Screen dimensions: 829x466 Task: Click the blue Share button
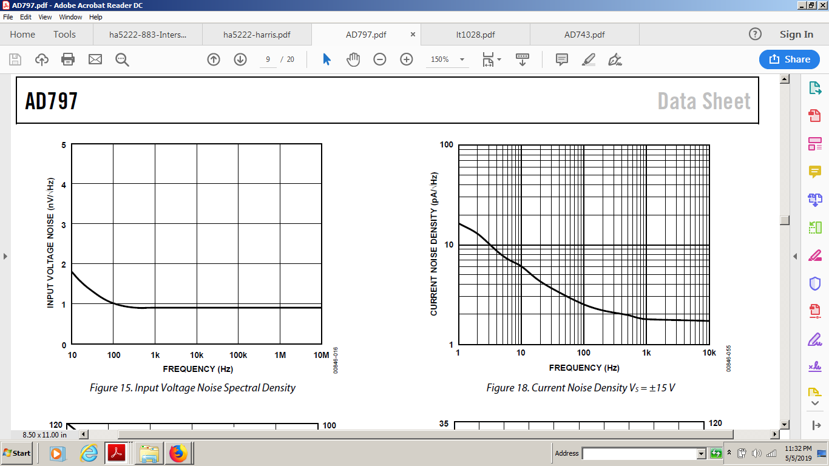coord(790,59)
